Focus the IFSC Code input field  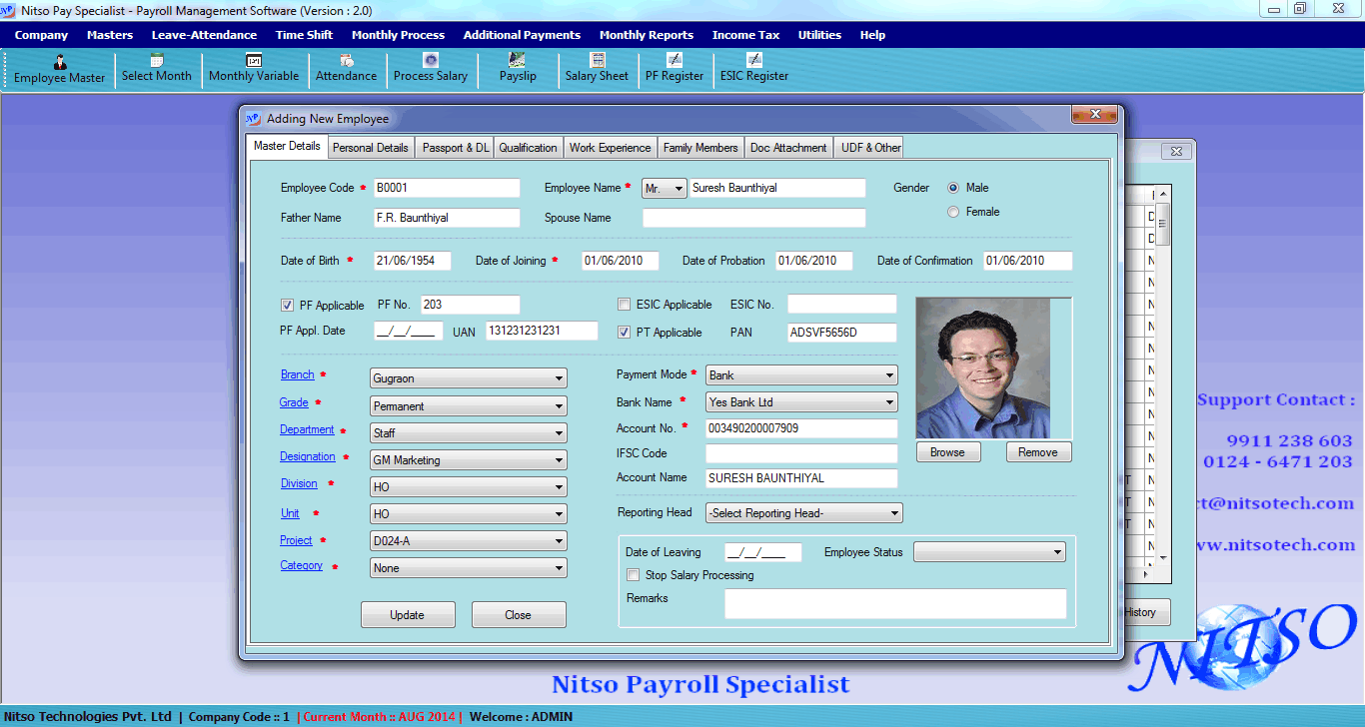[x=801, y=453]
